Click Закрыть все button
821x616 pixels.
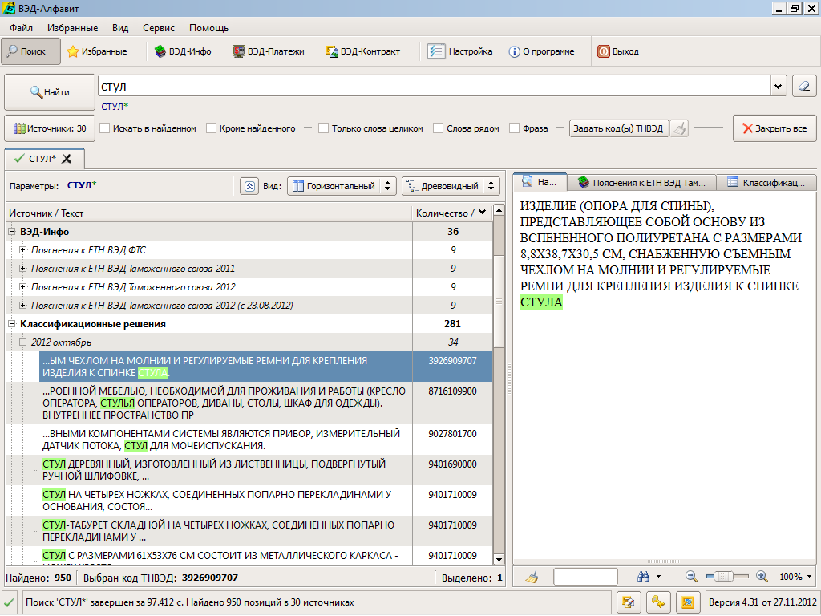pos(774,128)
